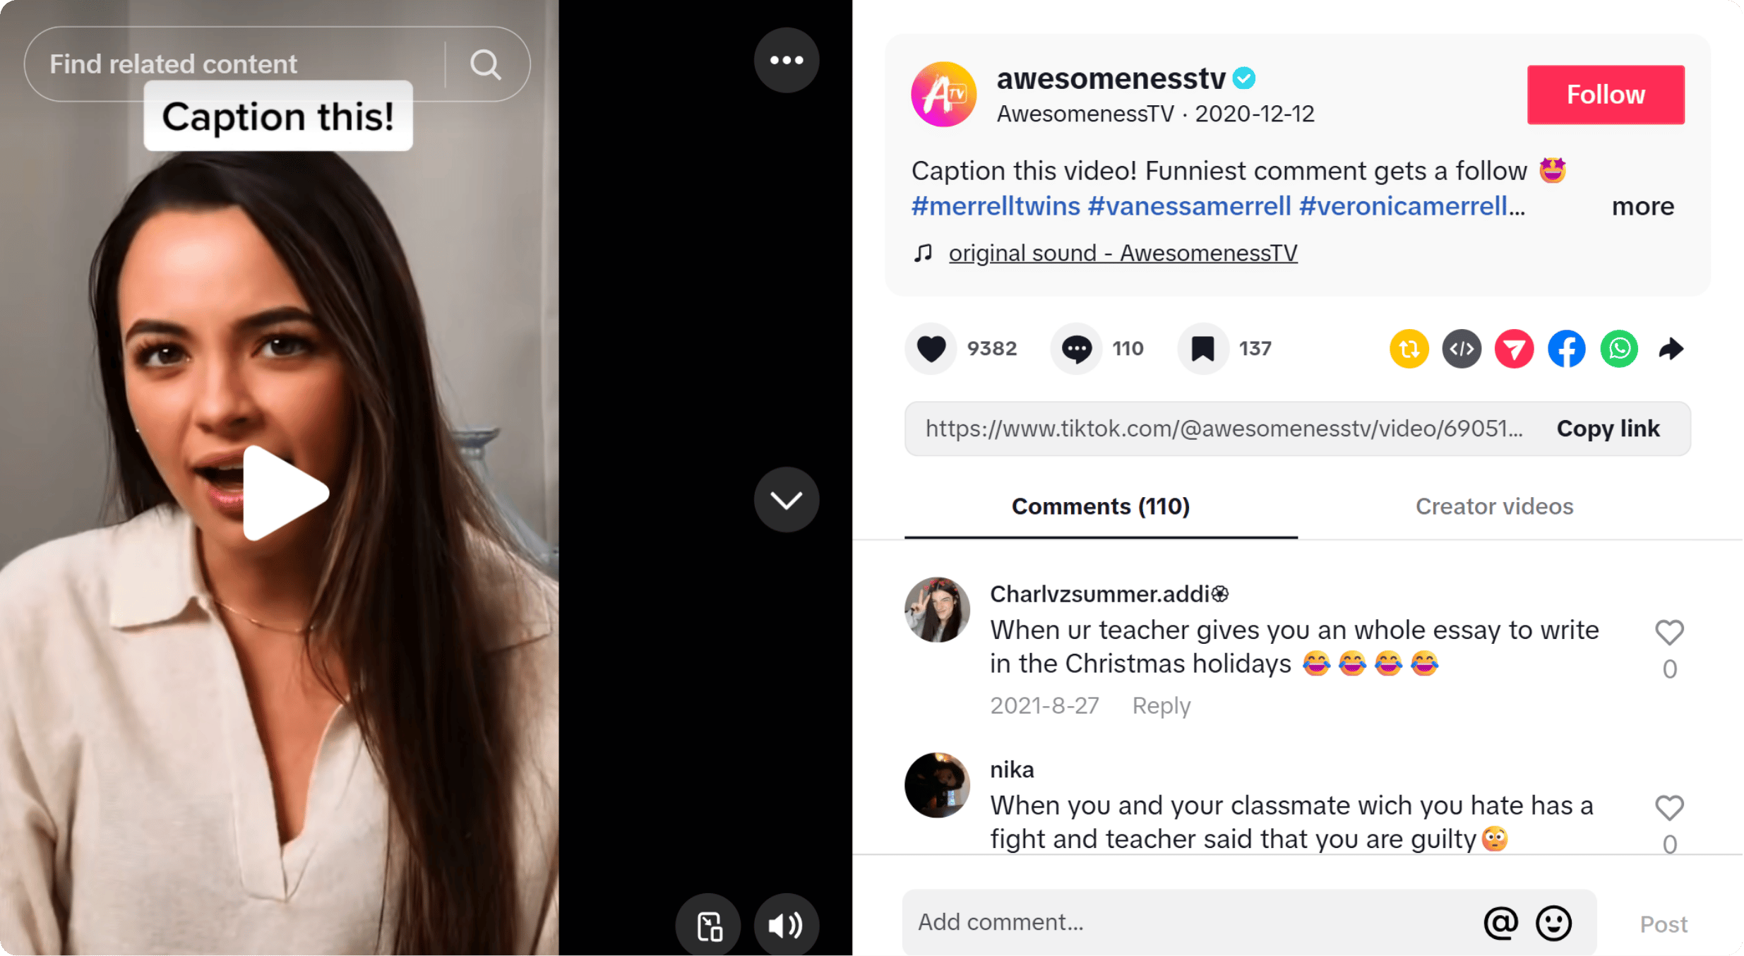Click the red send-to-friends icon
The width and height of the screenshot is (1744, 956).
point(1514,349)
